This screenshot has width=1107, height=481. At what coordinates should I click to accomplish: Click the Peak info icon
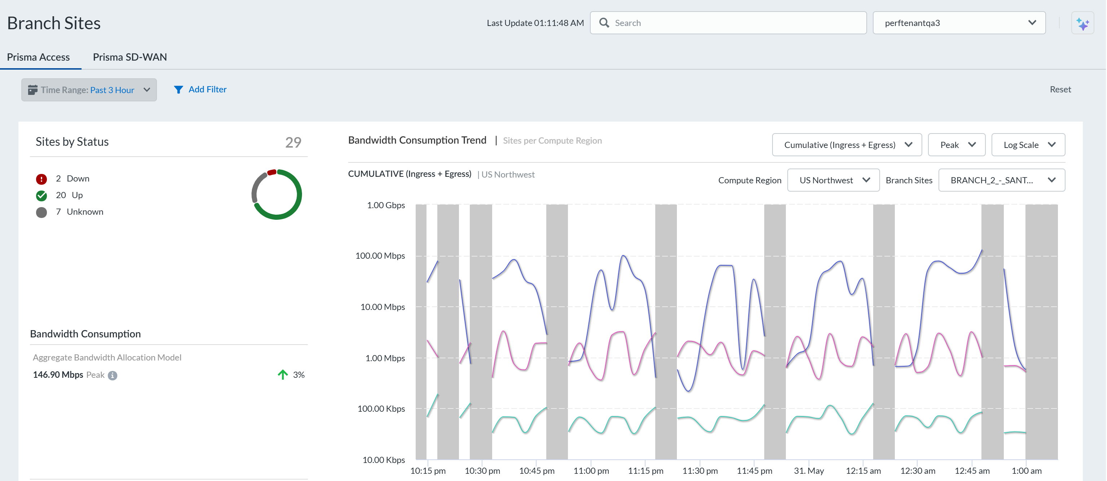tap(113, 375)
